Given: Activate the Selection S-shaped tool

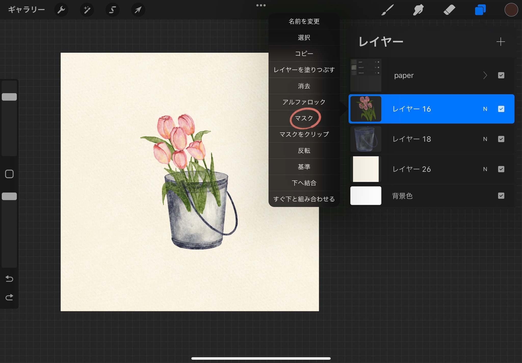Looking at the screenshot, I should [x=112, y=10].
